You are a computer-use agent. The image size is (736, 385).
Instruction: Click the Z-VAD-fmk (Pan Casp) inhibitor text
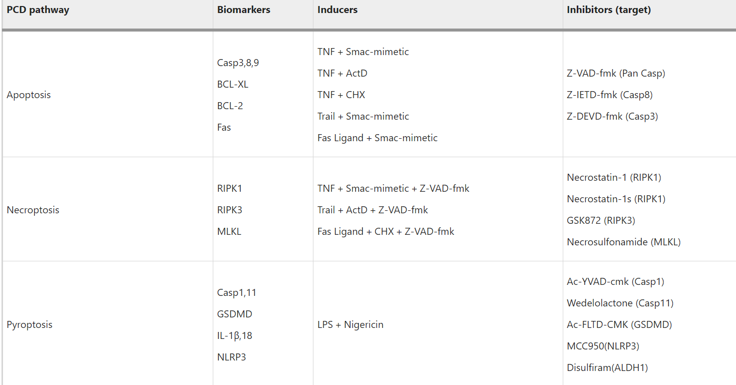[x=616, y=74]
